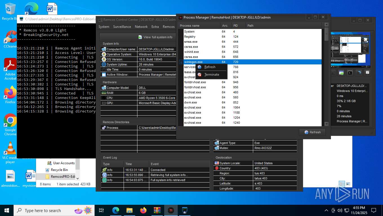Screen dimensions: 383x216
Task: Open the Surveillance menu
Action: pyautogui.click(x=122, y=27)
